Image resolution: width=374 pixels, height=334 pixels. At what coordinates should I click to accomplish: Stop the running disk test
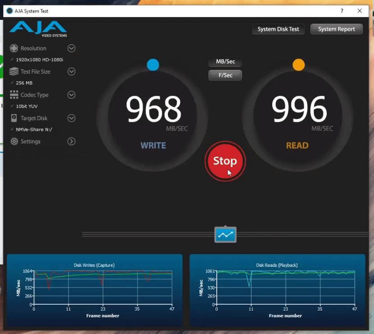point(225,161)
